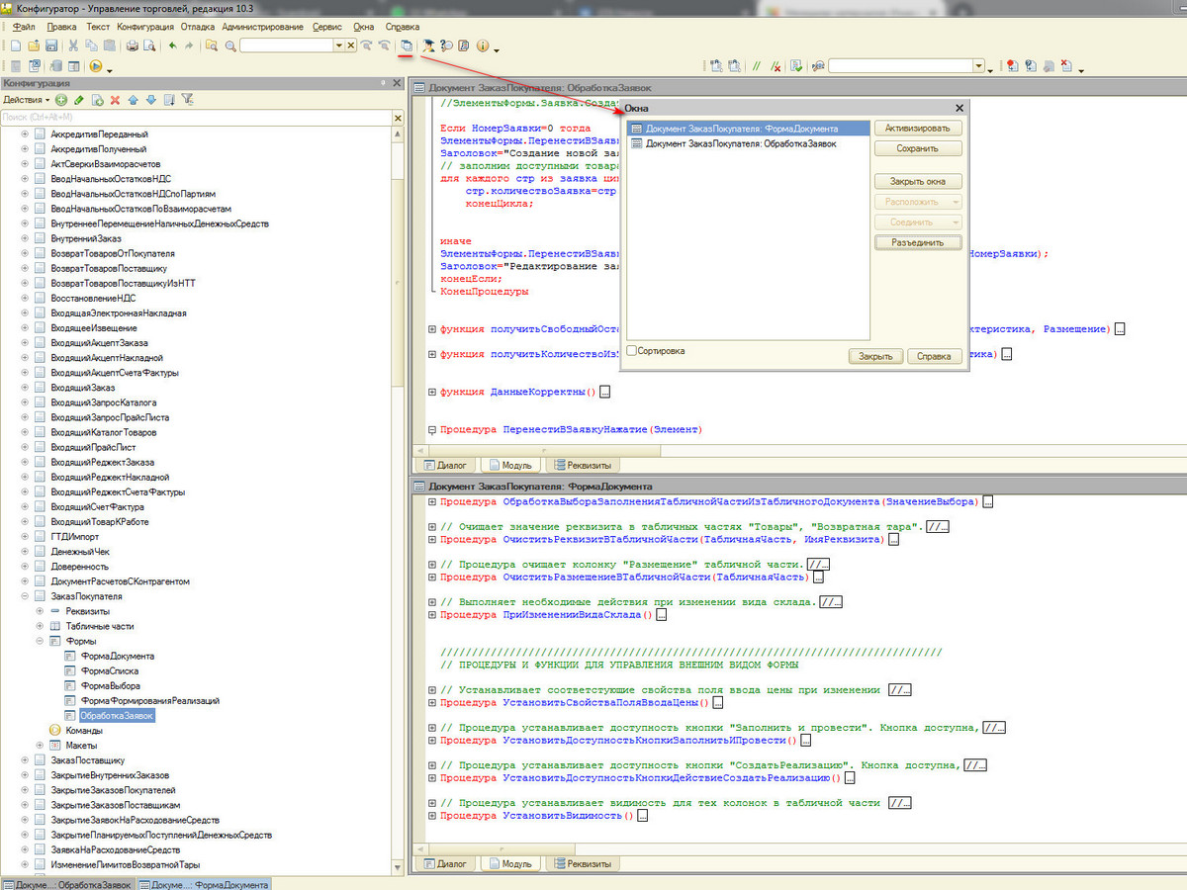The image size is (1187, 890).
Task: Click the Undo green arrow icon
Action: point(173,45)
